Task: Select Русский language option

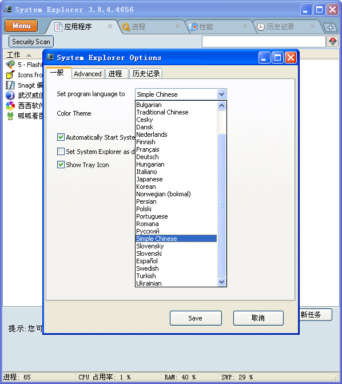Action: (176, 231)
